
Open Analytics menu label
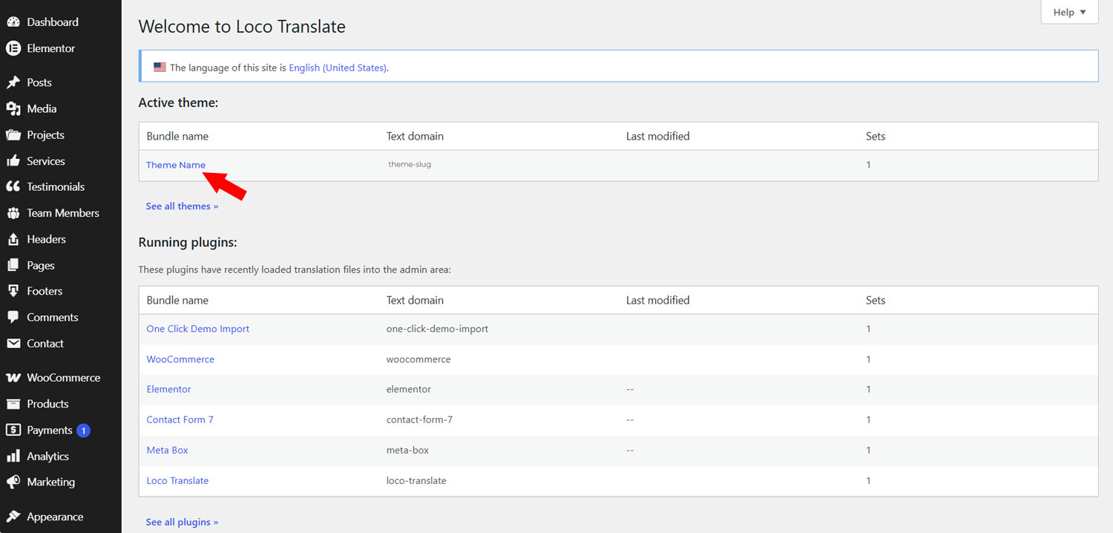pos(48,457)
